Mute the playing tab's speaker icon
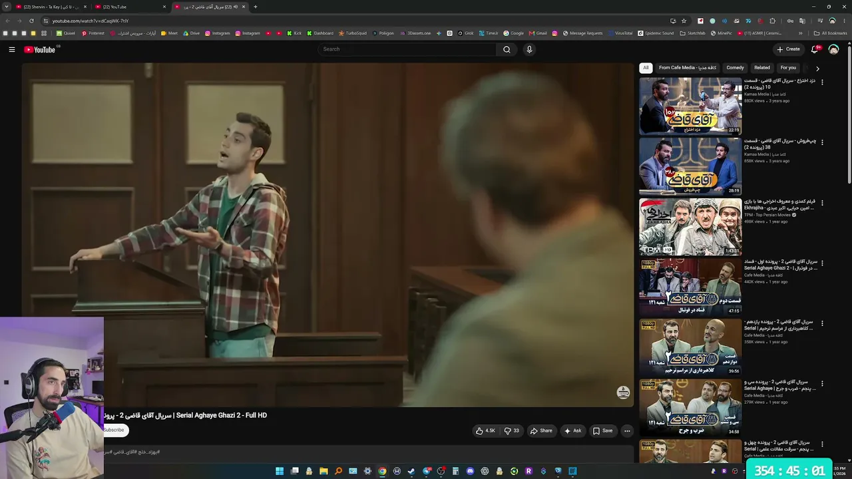The image size is (852, 479). 236,7
